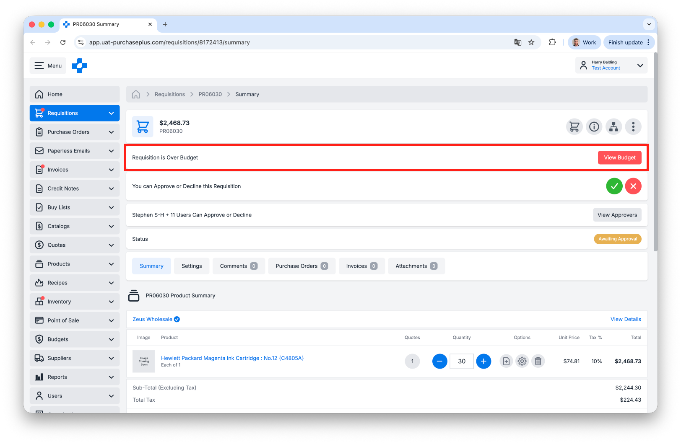Image resolution: width=681 pixels, height=444 pixels.
Task: Click the Finish update button
Action: (625, 42)
